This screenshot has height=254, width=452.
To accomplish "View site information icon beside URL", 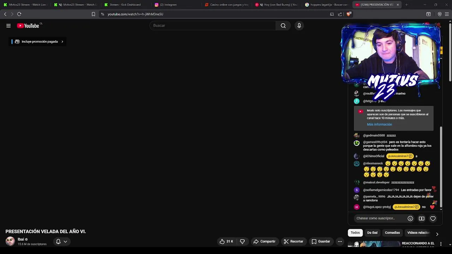I will click(x=102, y=14).
